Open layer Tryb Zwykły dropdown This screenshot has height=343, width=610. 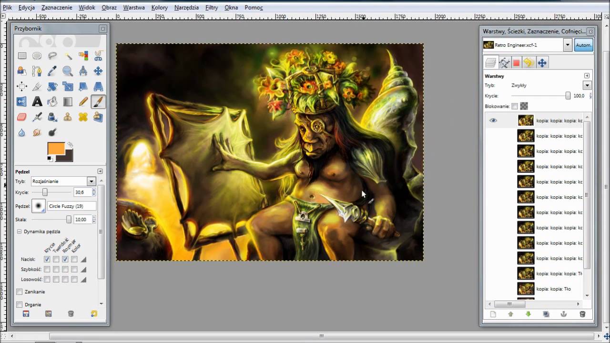click(587, 85)
